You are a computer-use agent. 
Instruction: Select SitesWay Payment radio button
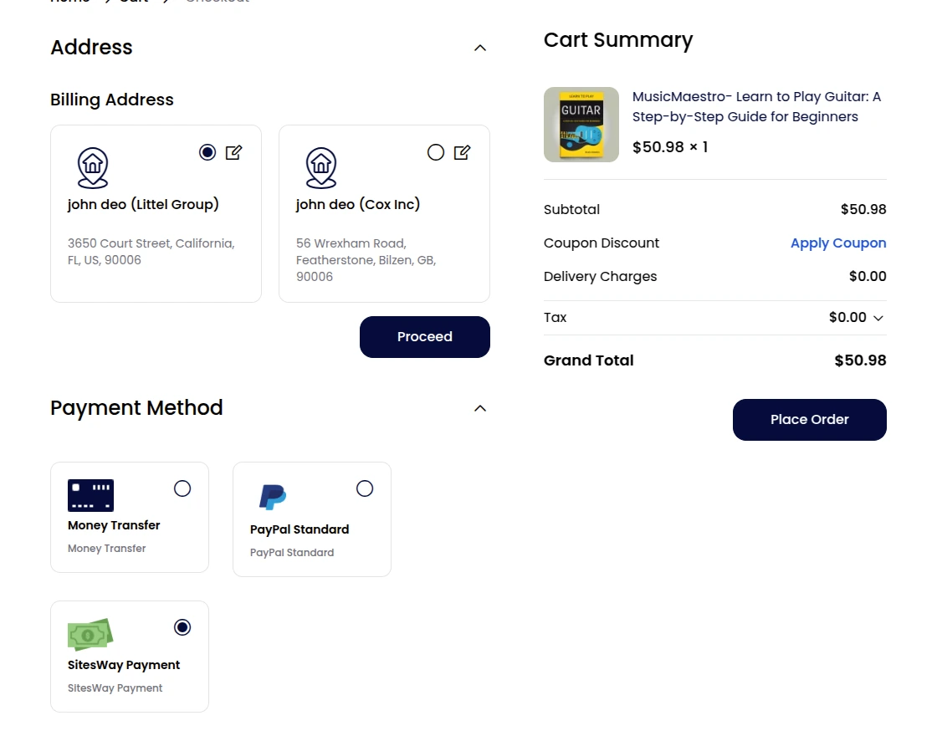[x=182, y=627]
